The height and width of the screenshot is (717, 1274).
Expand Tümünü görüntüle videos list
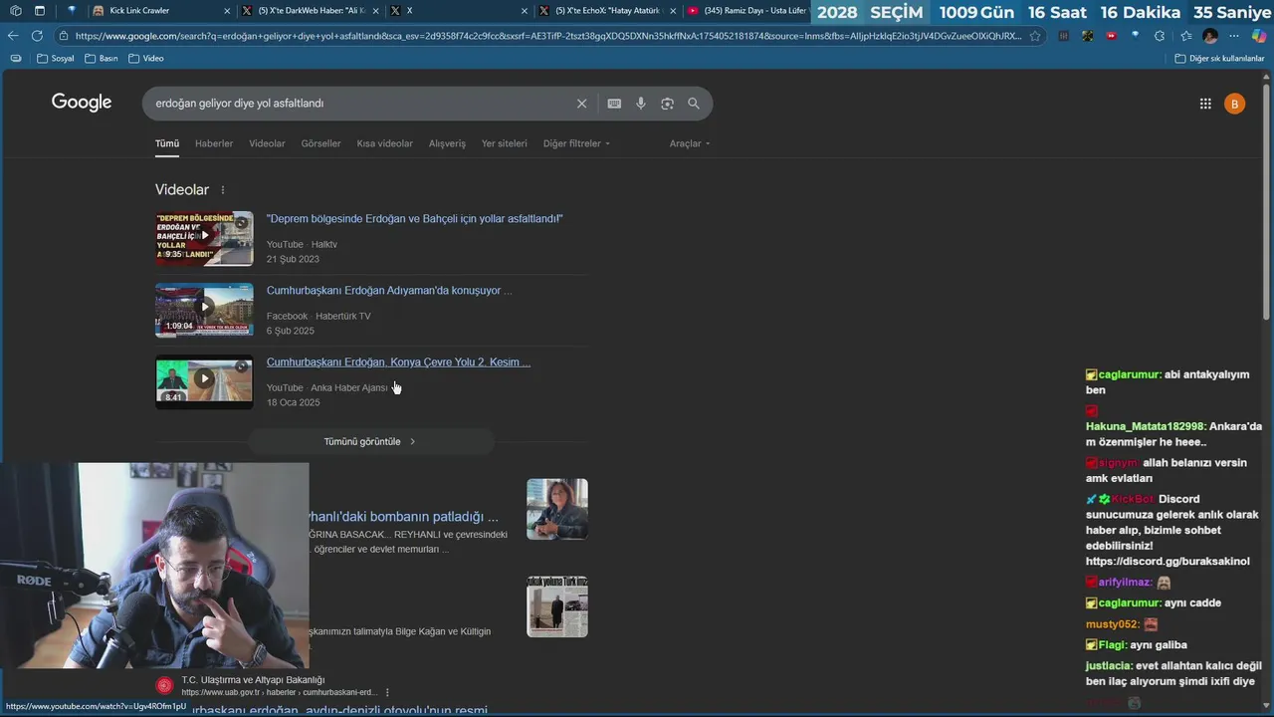pos(370,441)
